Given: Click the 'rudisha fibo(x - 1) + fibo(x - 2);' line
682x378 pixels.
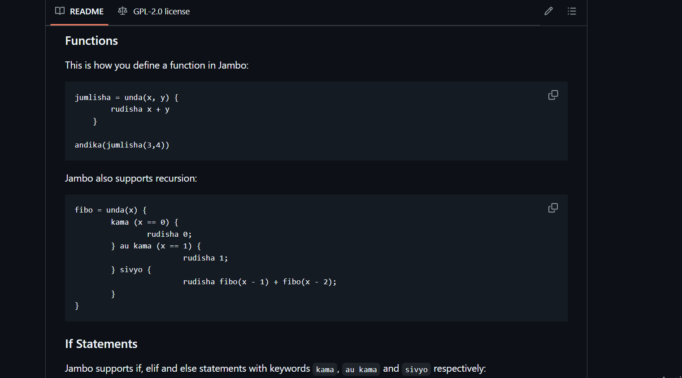Looking at the screenshot, I should click(x=260, y=282).
